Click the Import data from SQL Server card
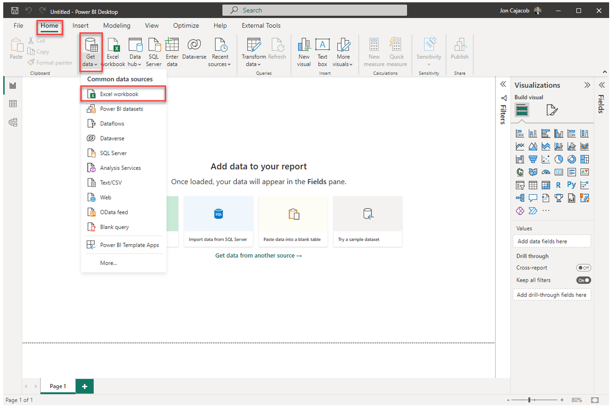611x408 pixels. [218, 221]
